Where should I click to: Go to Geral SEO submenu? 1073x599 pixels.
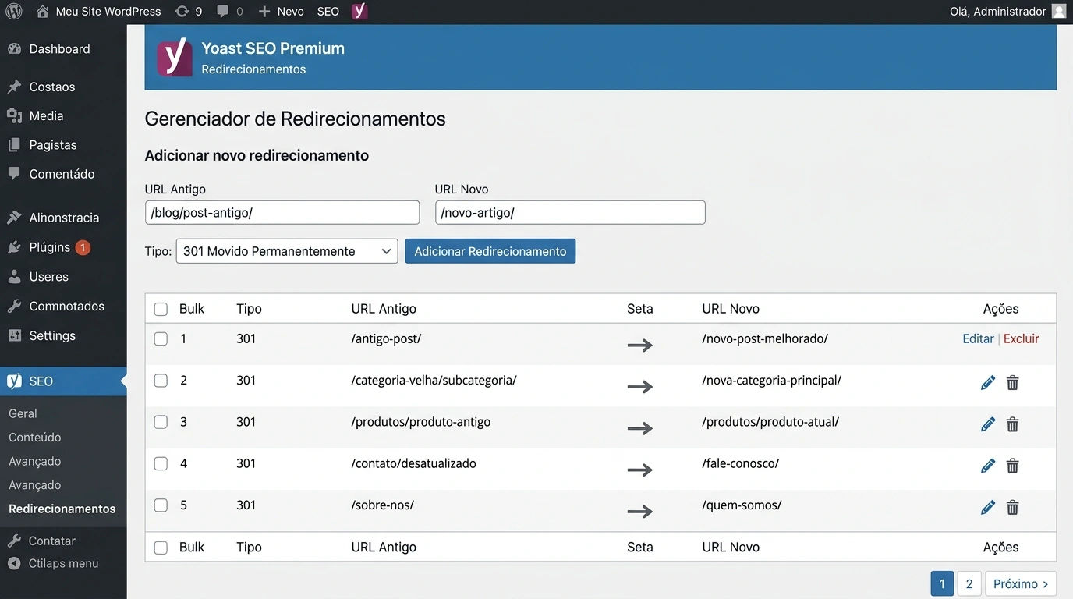23,413
